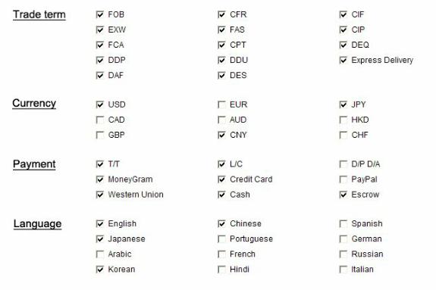
Task: Check the Italian language checkbox
Action: click(343, 270)
